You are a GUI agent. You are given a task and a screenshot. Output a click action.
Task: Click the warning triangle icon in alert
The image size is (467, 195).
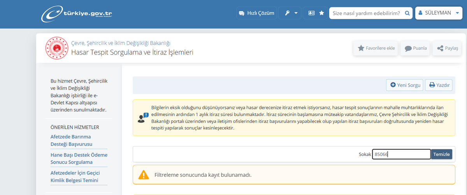coord(144,175)
